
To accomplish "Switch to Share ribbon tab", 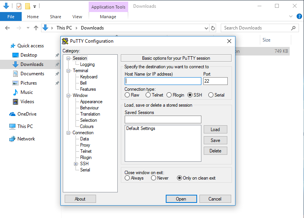I will click(55, 17).
